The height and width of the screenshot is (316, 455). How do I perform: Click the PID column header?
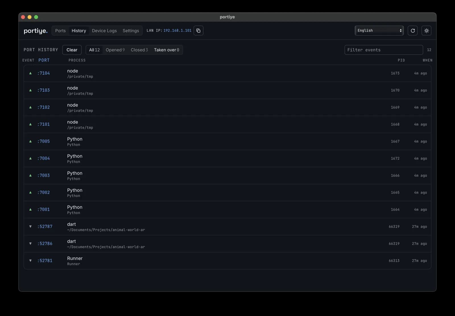coord(401,60)
